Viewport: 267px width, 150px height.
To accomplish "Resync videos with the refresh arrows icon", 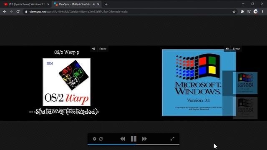I will click(101, 139).
